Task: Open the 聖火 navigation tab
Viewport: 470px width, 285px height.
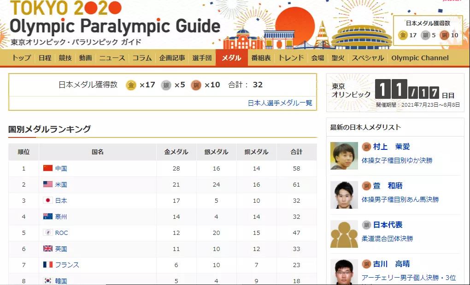Action: point(338,58)
